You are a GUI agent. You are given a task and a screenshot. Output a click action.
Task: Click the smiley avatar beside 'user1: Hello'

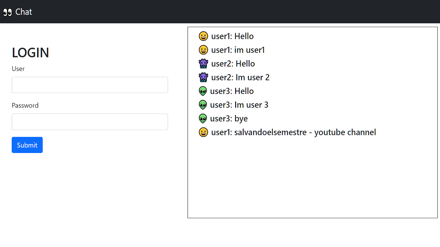click(203, 36)
